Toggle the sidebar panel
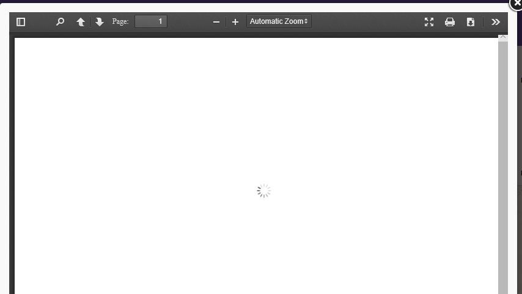 [21, 22]
